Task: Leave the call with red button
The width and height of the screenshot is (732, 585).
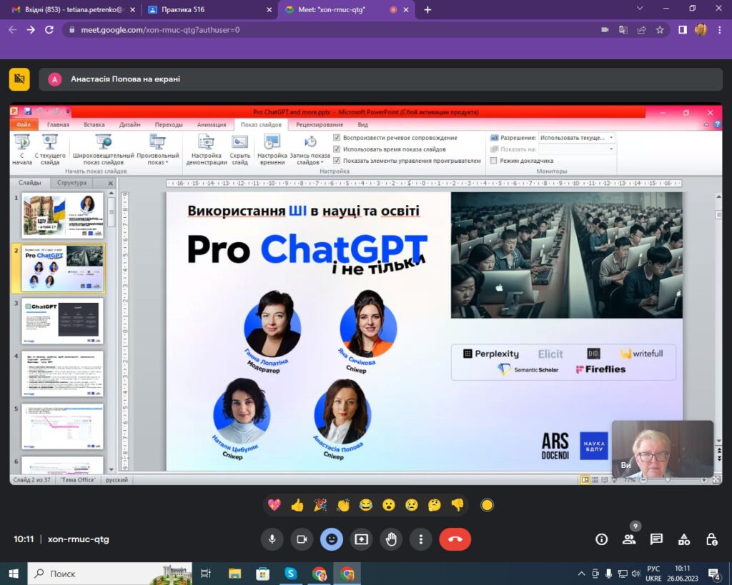Action: [455, 539]
